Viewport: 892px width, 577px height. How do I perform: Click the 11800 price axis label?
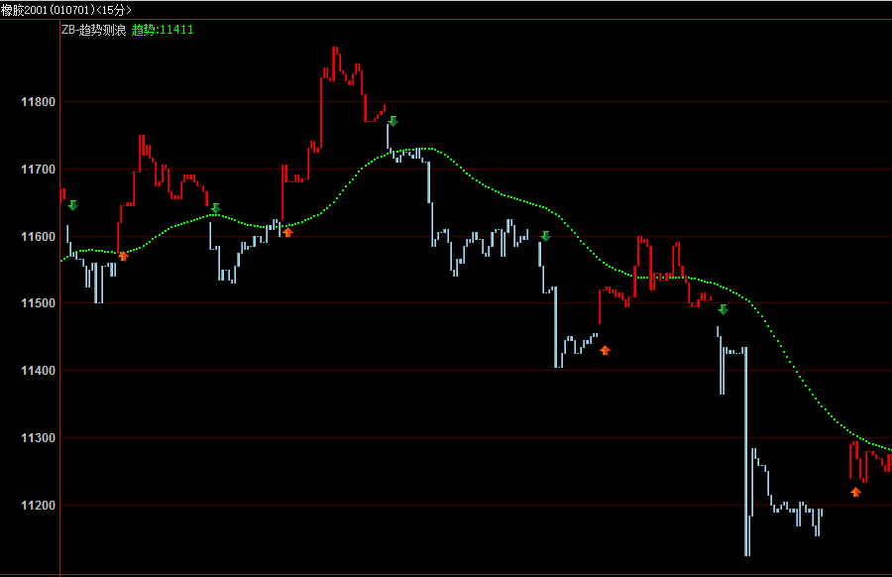(x=38, y=102)
